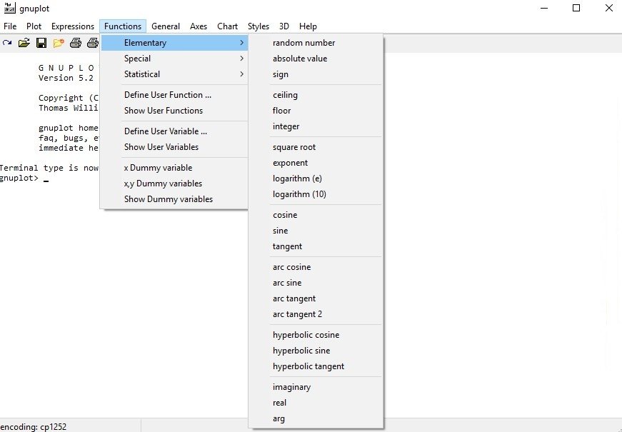Open the Chart menu
Image resolution: width=622 pixels, height=432 pixels.
[227, 26]
